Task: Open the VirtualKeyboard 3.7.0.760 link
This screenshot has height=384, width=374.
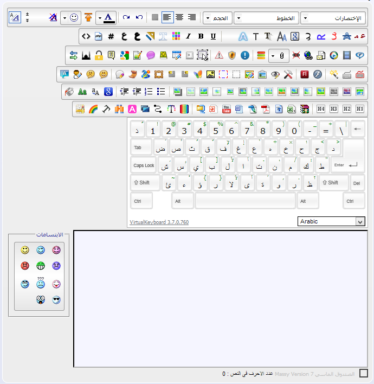Action: (159, 222)
